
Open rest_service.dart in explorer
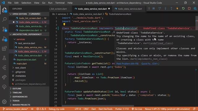(27, 43)
